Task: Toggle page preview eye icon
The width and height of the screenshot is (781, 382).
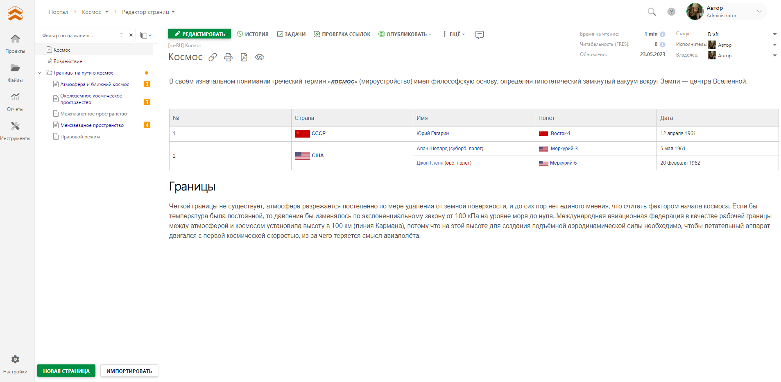Action: pyautogui.click(x=260, y=57)
